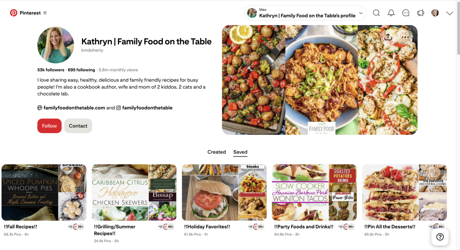This screenshot has height=250, width=460.
Task: Click the share upload icon on cover
Action: pos(388,37)
